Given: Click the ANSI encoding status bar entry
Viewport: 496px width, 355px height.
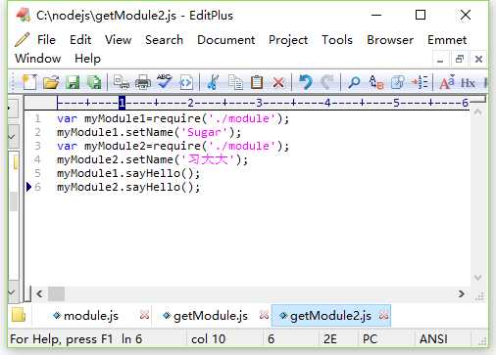Looking at the screenshot, I should point(433,339).
